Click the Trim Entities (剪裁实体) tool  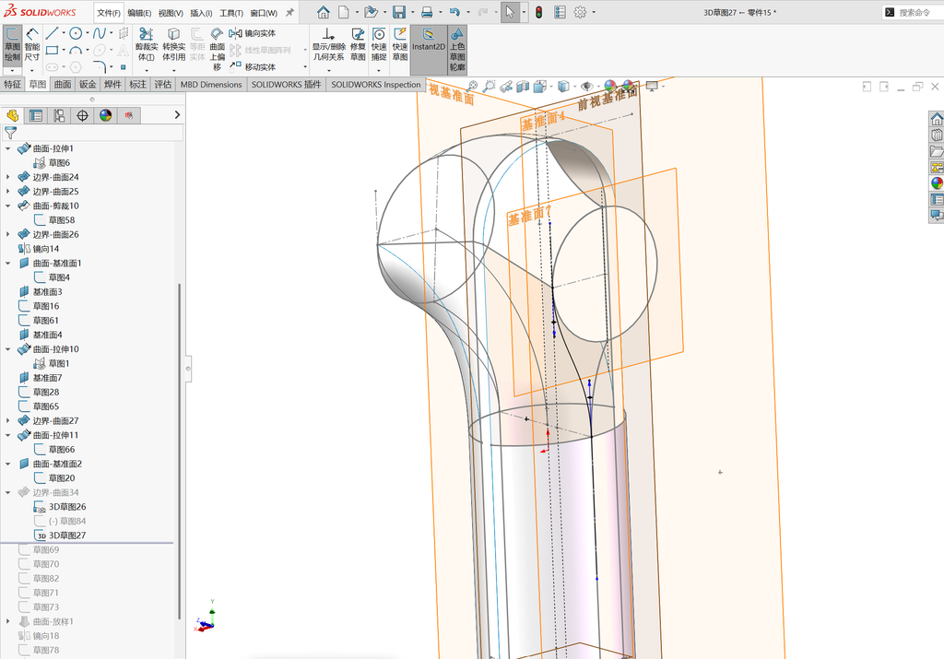point(147,44)
